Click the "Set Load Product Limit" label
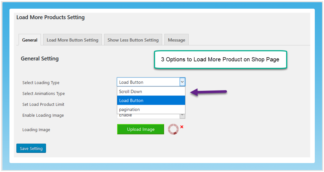Viewport: 324px width, 172px height. coord(43,104)
